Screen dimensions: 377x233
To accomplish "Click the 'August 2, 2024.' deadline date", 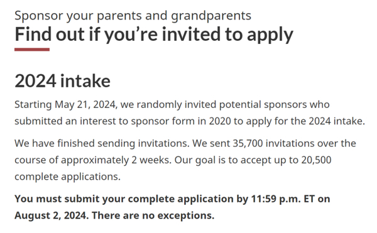I will 52,215.
